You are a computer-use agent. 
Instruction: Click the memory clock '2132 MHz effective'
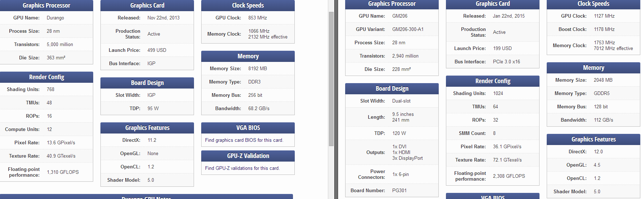(x=268, y=37)
